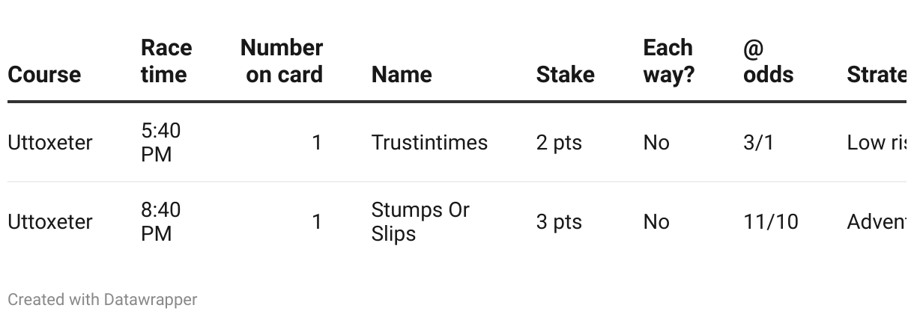
Task: Click the @ odds column header
Action: (768, 61)
